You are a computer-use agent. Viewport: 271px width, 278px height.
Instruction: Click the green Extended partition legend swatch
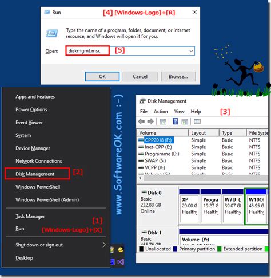[220, 249]
